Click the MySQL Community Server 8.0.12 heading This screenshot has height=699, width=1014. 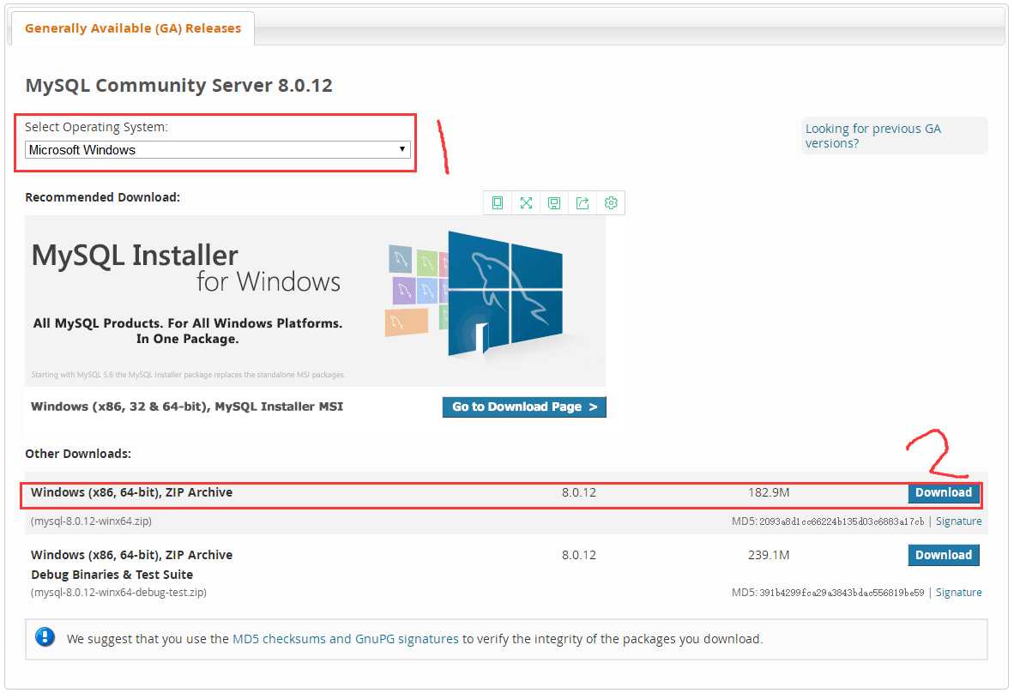pyautogui.click(x=179, y=86)
